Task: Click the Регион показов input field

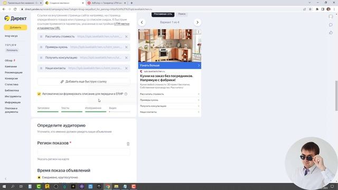Action: click(83, 151)
